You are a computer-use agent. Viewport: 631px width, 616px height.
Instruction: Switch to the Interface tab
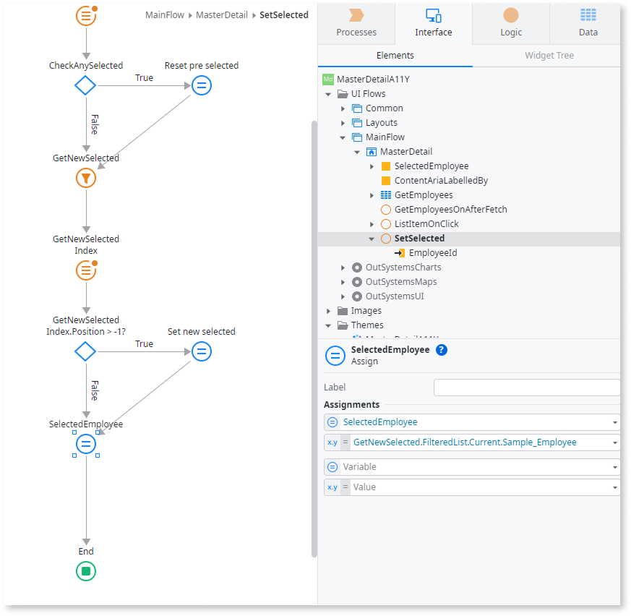pos(434,23)
